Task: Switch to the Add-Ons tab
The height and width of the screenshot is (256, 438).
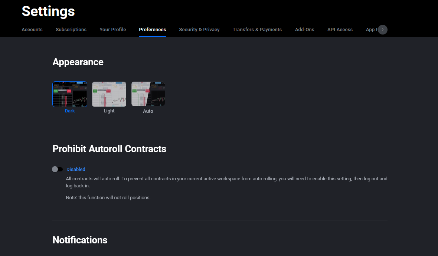Action: pos(304,30)
